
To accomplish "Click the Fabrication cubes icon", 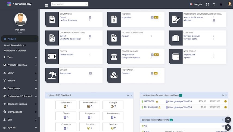I will point(114,75).
